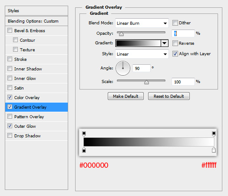Select Blending Options: Custom
The image size is (228, 196).
pyautogui.click(x=36, y=21)
